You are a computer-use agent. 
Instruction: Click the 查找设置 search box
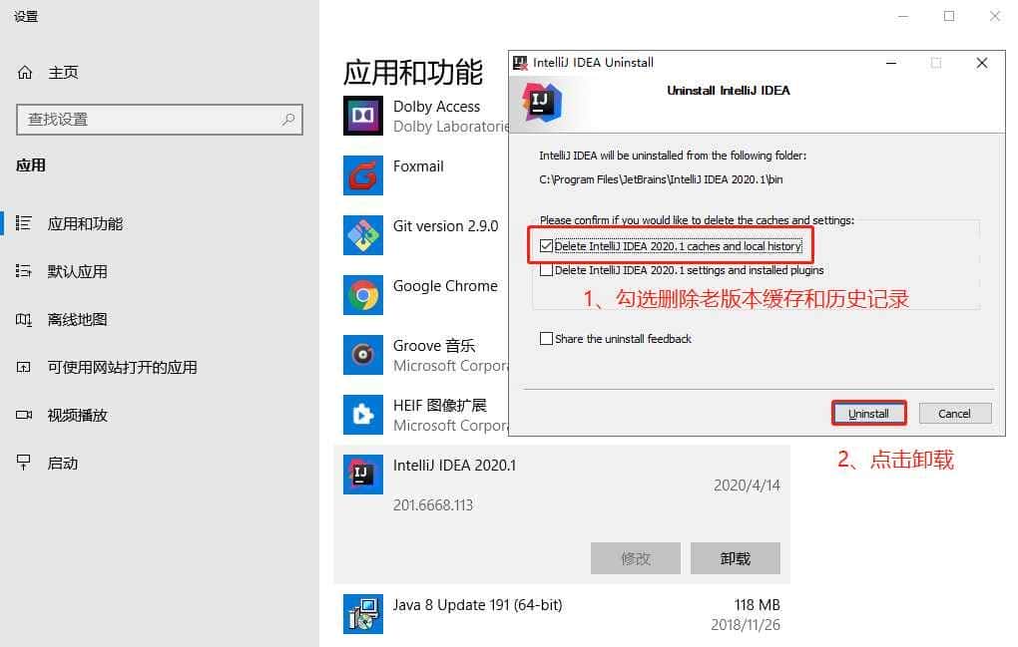pyautogui.click(x=150, y=120)
